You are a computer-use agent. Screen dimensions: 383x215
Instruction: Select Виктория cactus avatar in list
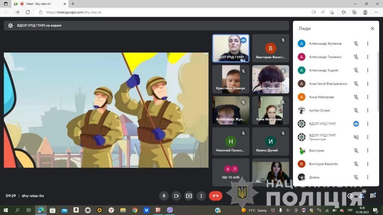click(x=301, y=151)
